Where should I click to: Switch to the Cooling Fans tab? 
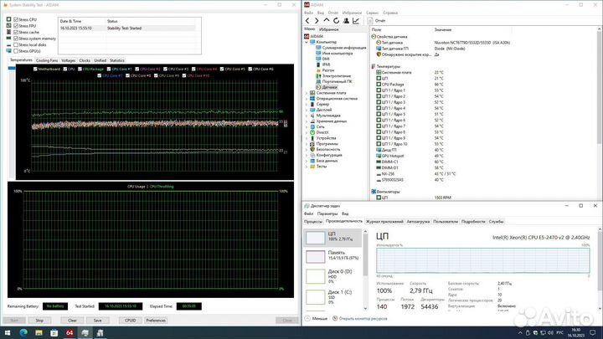pyautogui.click(x=47, y=60)
